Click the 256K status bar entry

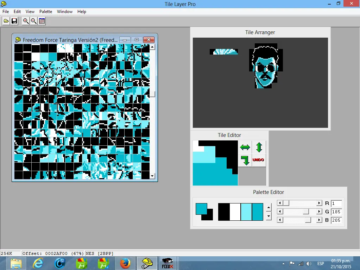tap(6, 253)
